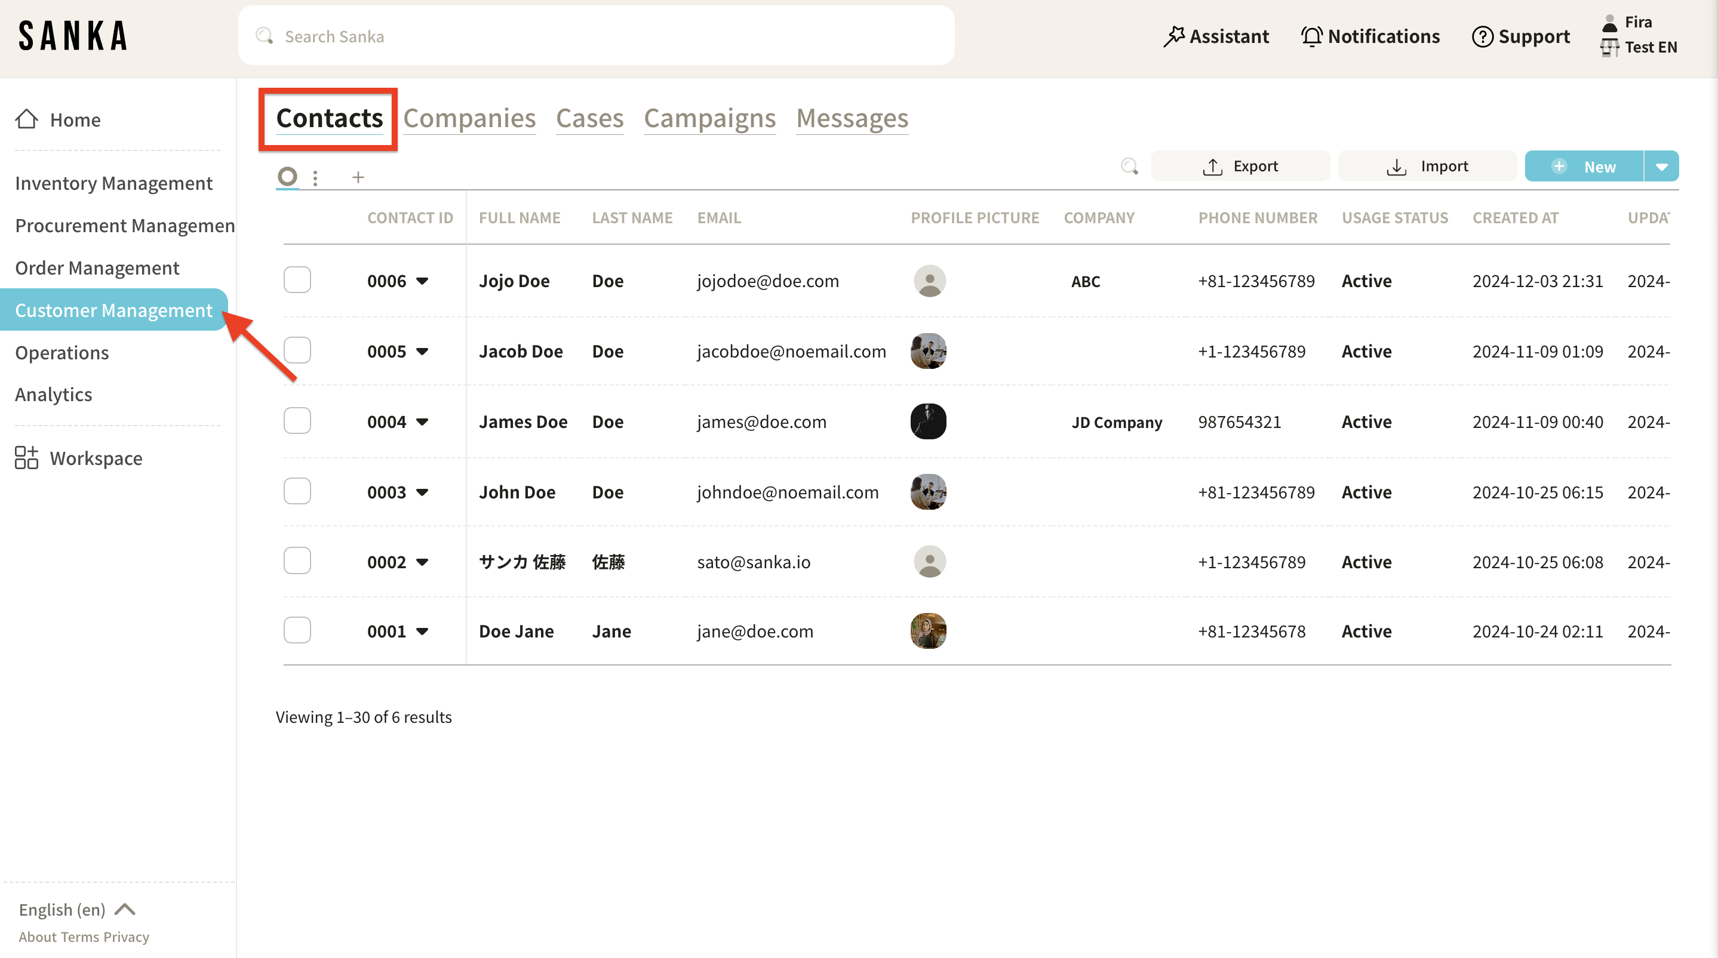Switch to the Companies tab
Screen dimensions: 1718x958
coord(469,118)
